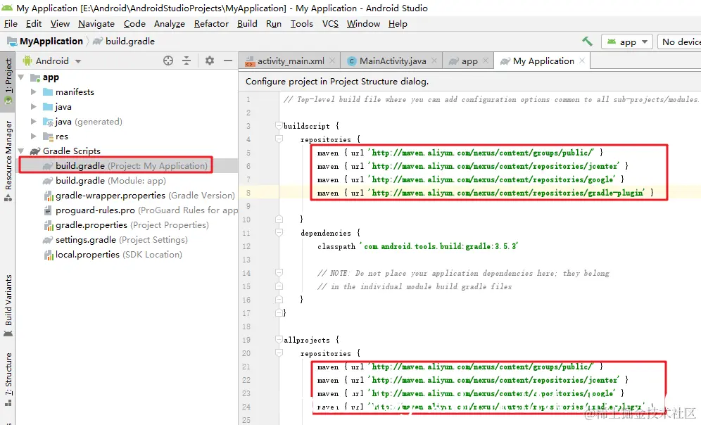Click the jcenter maven url on line 6
This screenshot has height=425, width=701.
coord(495,166)
